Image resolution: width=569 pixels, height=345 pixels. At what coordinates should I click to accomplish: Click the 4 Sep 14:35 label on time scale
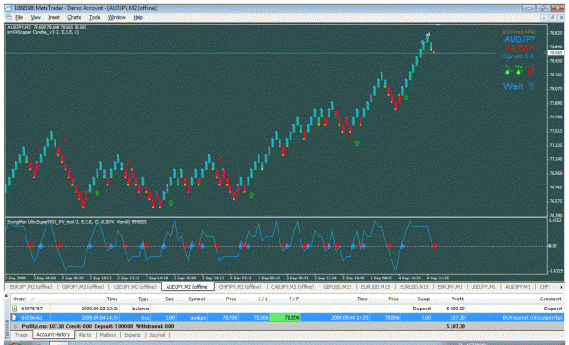(x=438, y=279)
